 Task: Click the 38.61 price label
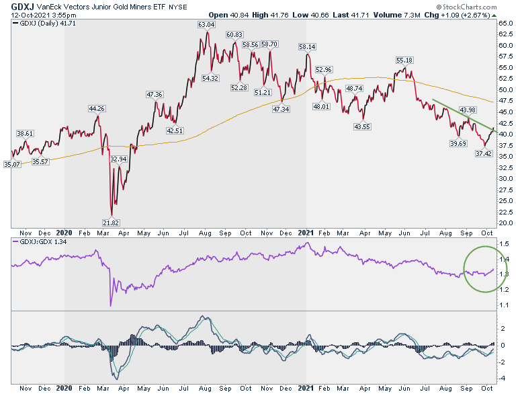(x=25, y=133)
